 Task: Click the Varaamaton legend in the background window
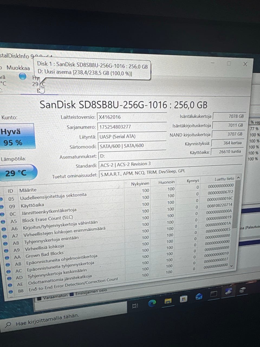53,297
